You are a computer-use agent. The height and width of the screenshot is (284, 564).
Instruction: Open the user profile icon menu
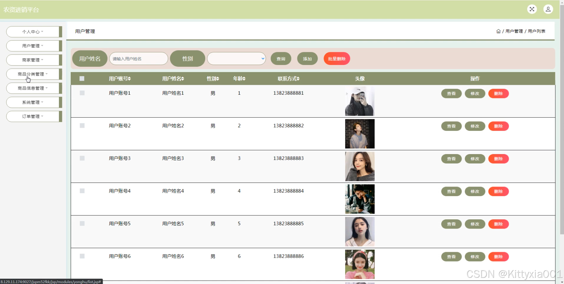coord(548,9)
